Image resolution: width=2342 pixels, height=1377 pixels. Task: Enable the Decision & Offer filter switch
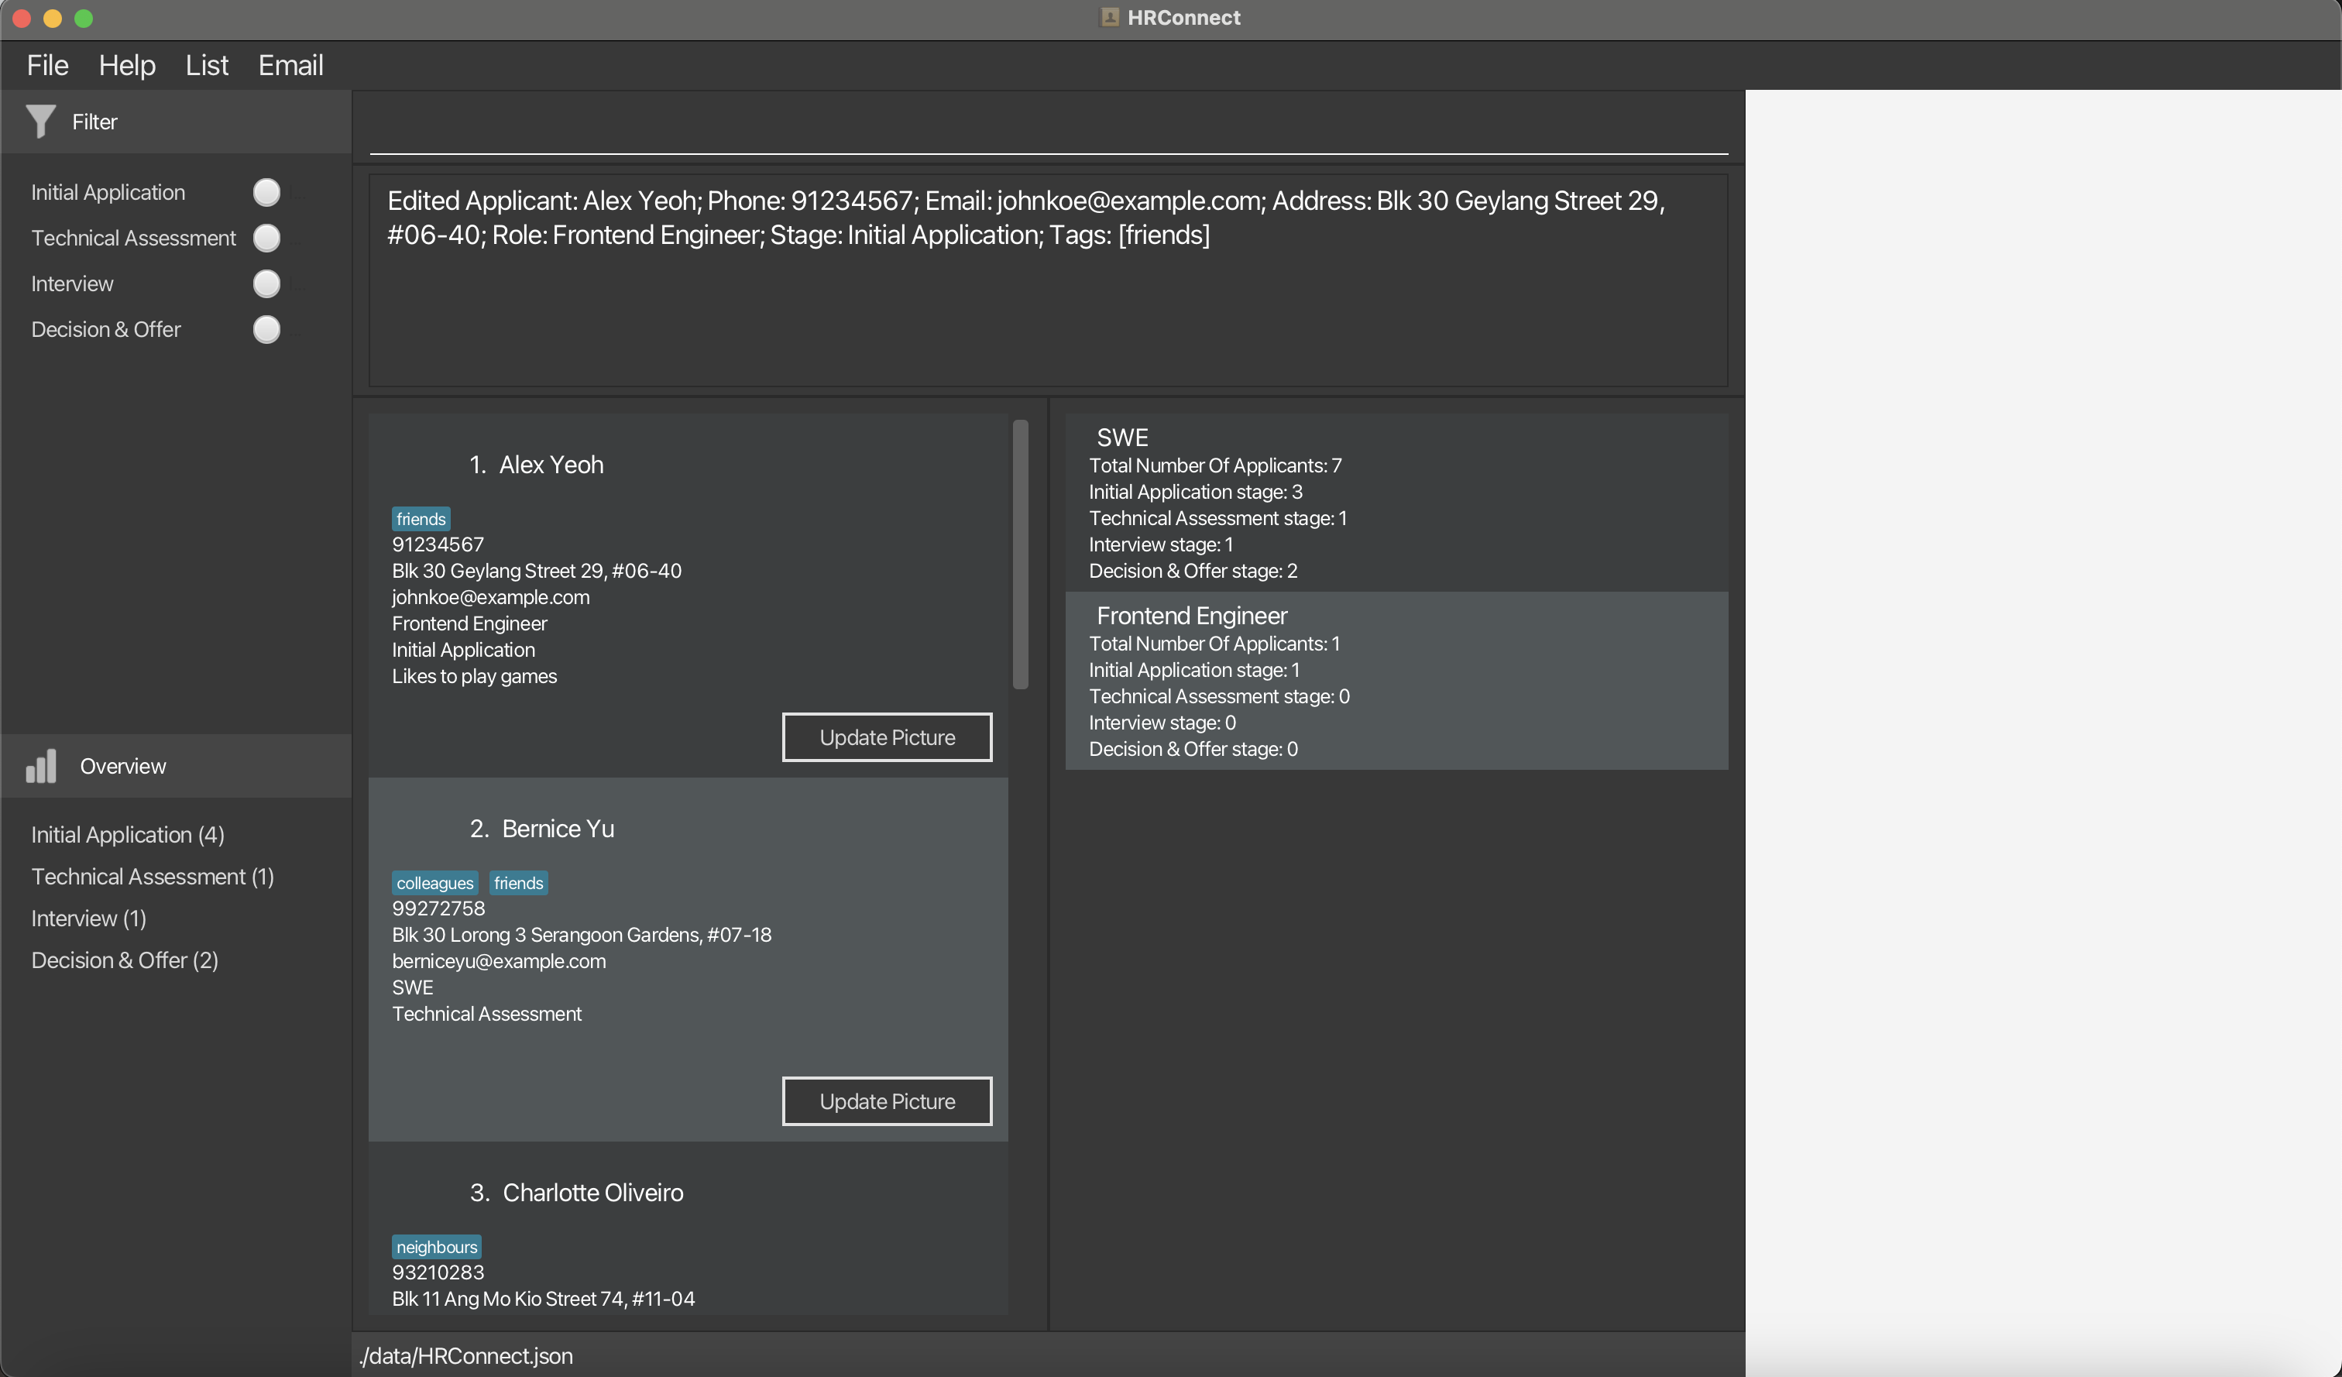click(x=266, y=330)
